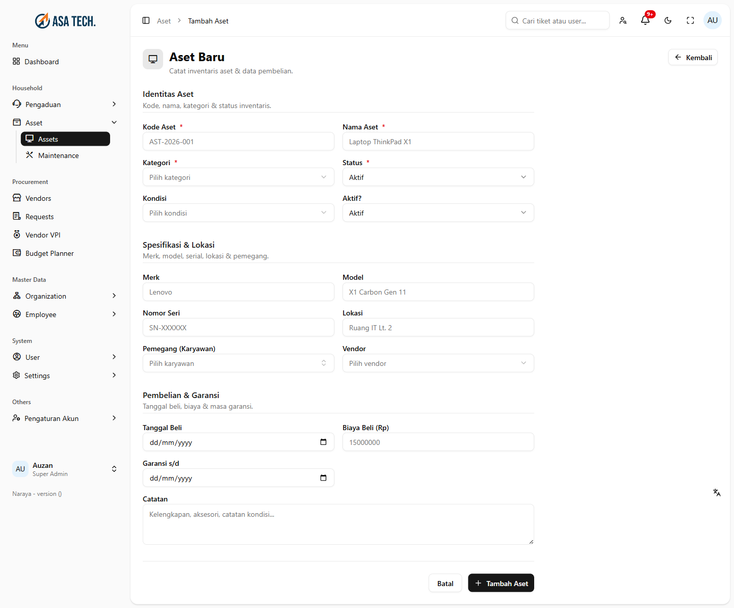
Task: Open Dashboard from sidebar
Action: (x=65, y=62)
